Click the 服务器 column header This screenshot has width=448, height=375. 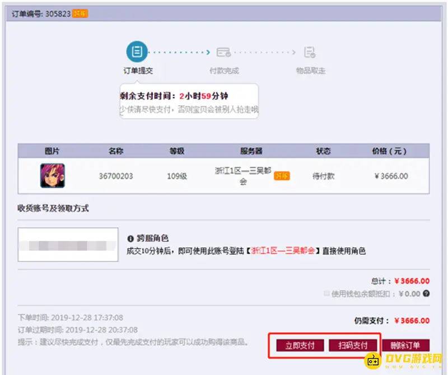point(251,151)
